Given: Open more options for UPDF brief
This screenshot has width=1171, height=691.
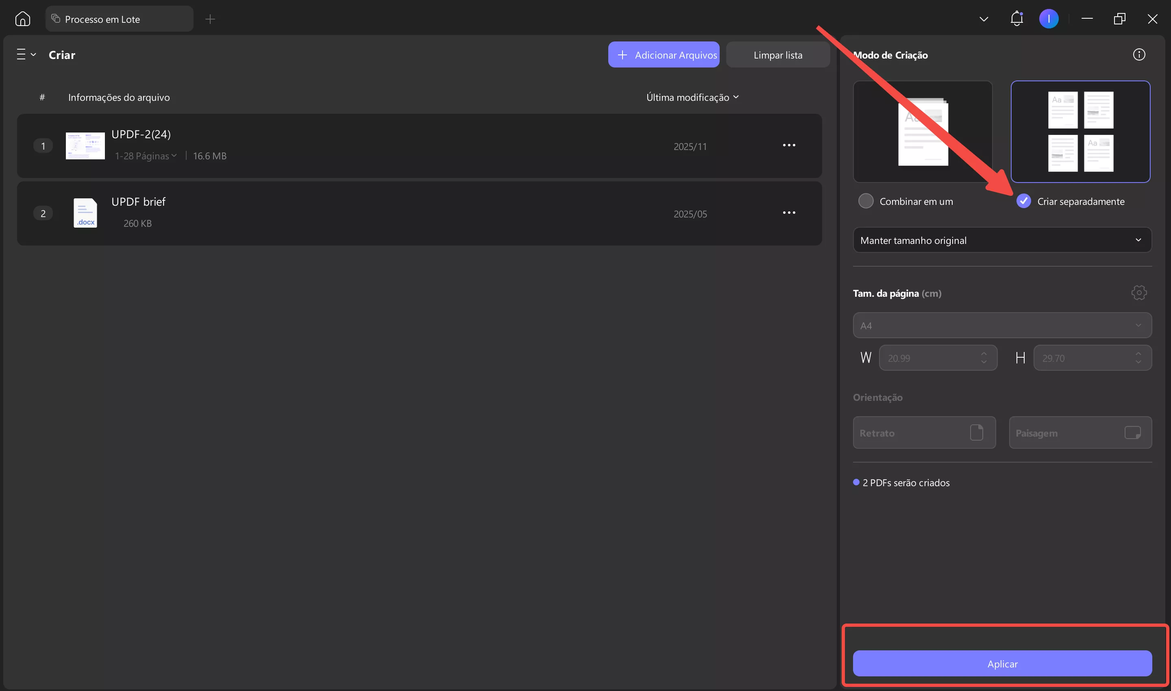Looking at the screenshot, I should (x=789, y=212).
